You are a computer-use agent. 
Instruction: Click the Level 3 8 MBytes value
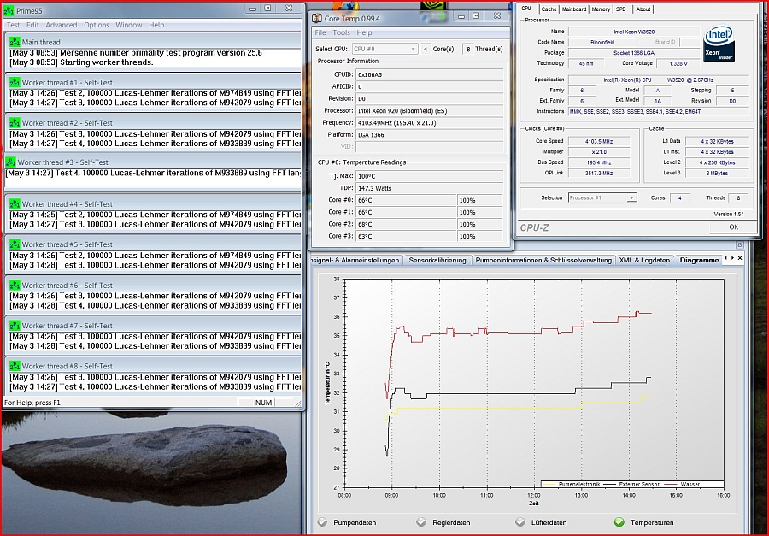click(x=717, y=174)
